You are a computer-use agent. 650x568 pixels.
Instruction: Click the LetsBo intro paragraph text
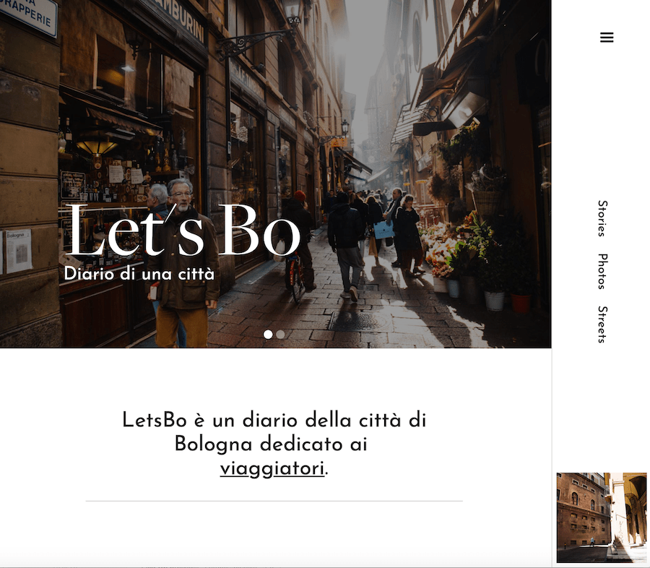(274, 444)
